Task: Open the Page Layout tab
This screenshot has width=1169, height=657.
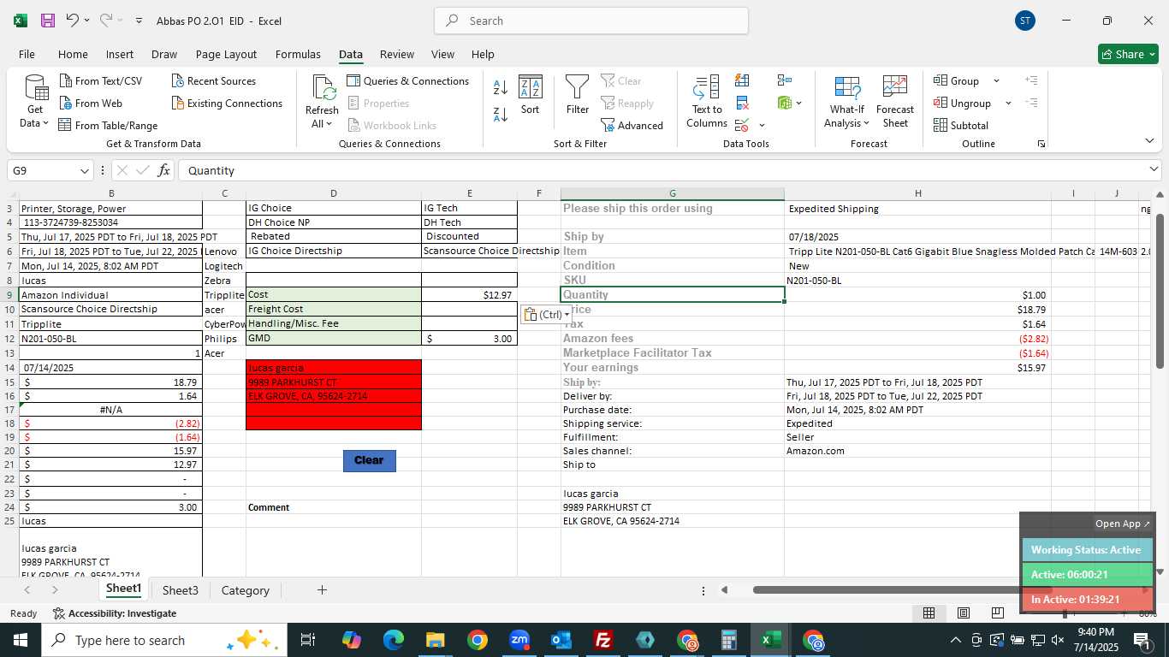Action: (x=226, y=54)
